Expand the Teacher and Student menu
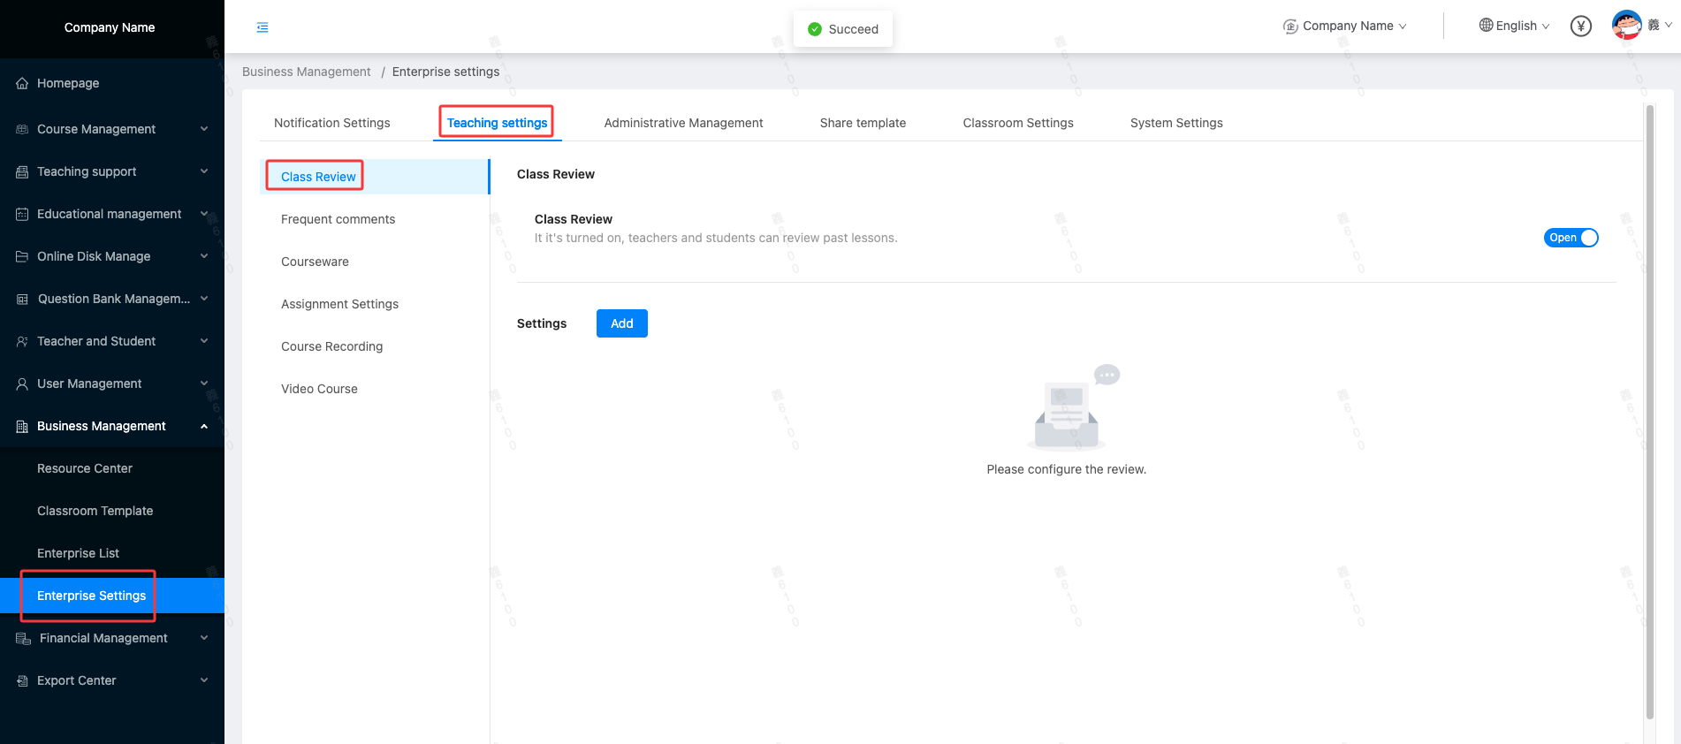 coord(96,341)
